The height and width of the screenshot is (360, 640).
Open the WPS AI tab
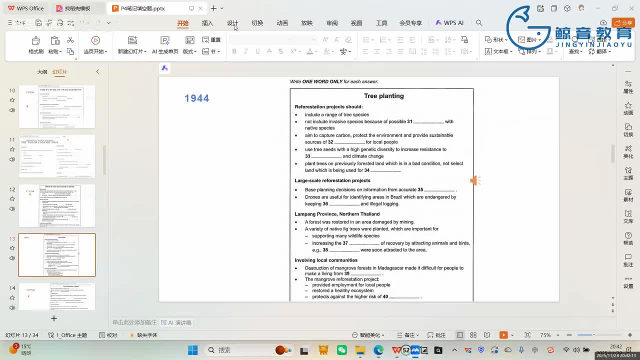pyautogui.click(x=449, y=23)
